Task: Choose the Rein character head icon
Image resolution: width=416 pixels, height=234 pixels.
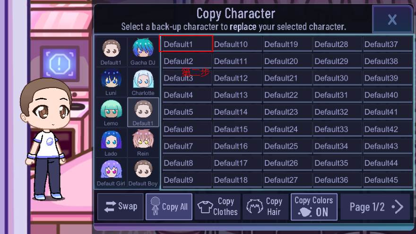Action: (143, 142)
